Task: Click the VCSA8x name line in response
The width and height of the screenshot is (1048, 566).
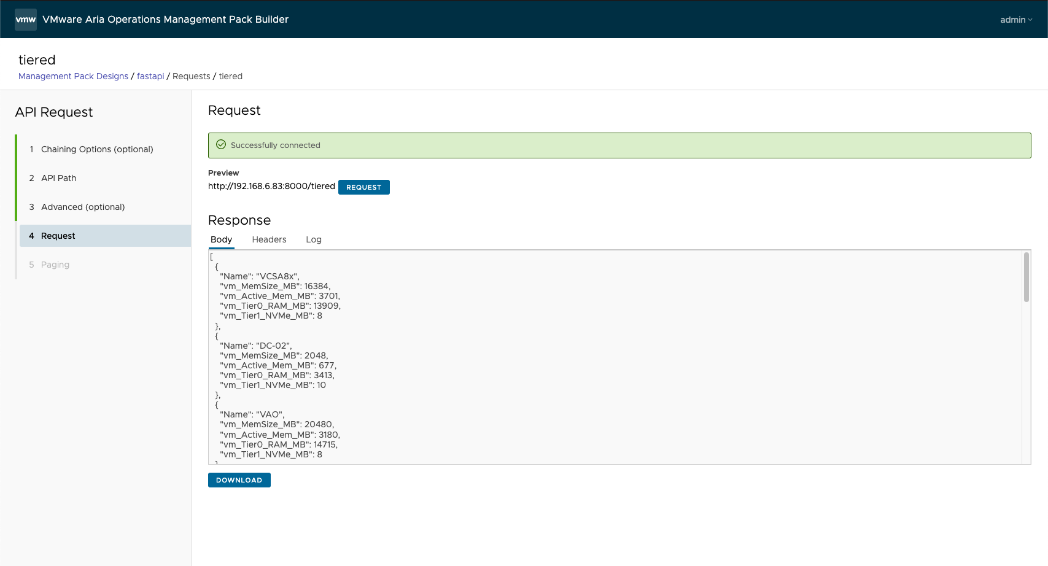Action: [x=260, y=276]
